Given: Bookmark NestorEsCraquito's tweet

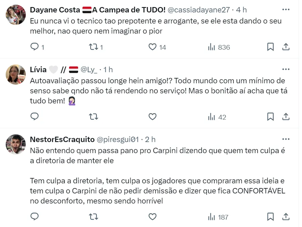Looking at the screenshot, I should click(270, 217).
